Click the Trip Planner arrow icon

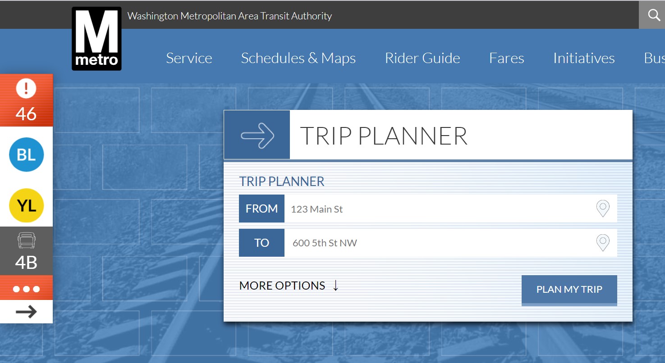(257, 135)
